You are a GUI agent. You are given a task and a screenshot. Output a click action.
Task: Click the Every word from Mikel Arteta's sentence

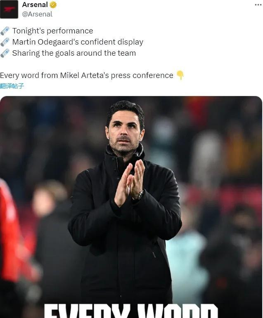[87, 75]
